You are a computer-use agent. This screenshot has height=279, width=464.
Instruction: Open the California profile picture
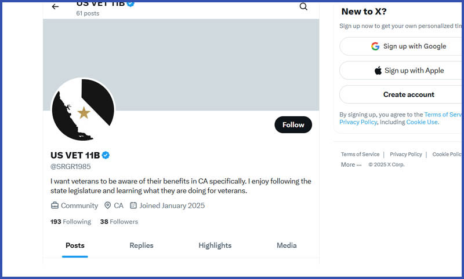83,109
